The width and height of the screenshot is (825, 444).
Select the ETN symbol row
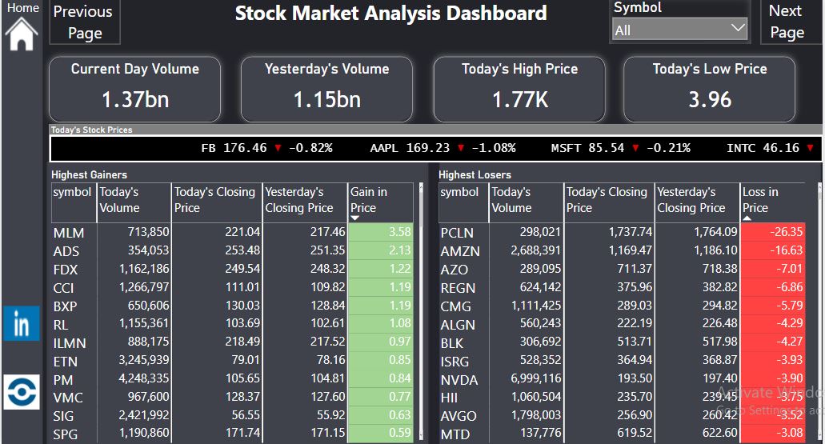click(x=232, y=361)
